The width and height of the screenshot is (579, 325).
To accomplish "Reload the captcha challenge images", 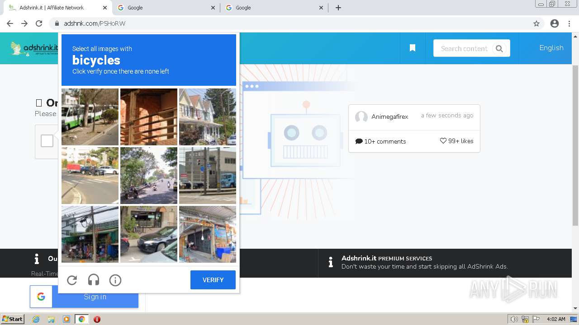I will click(72, 280).
